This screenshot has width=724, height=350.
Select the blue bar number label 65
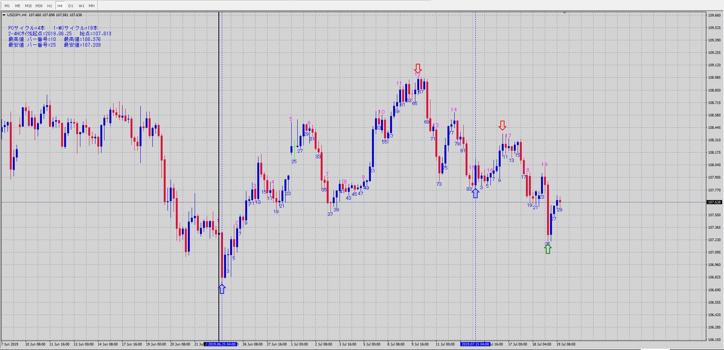pyautogui.click(x=415, y=104)
